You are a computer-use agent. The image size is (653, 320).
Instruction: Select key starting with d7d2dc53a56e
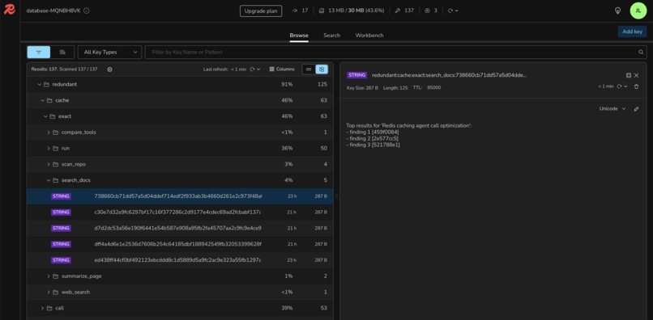pyautogui.click(x=180, y=228)
